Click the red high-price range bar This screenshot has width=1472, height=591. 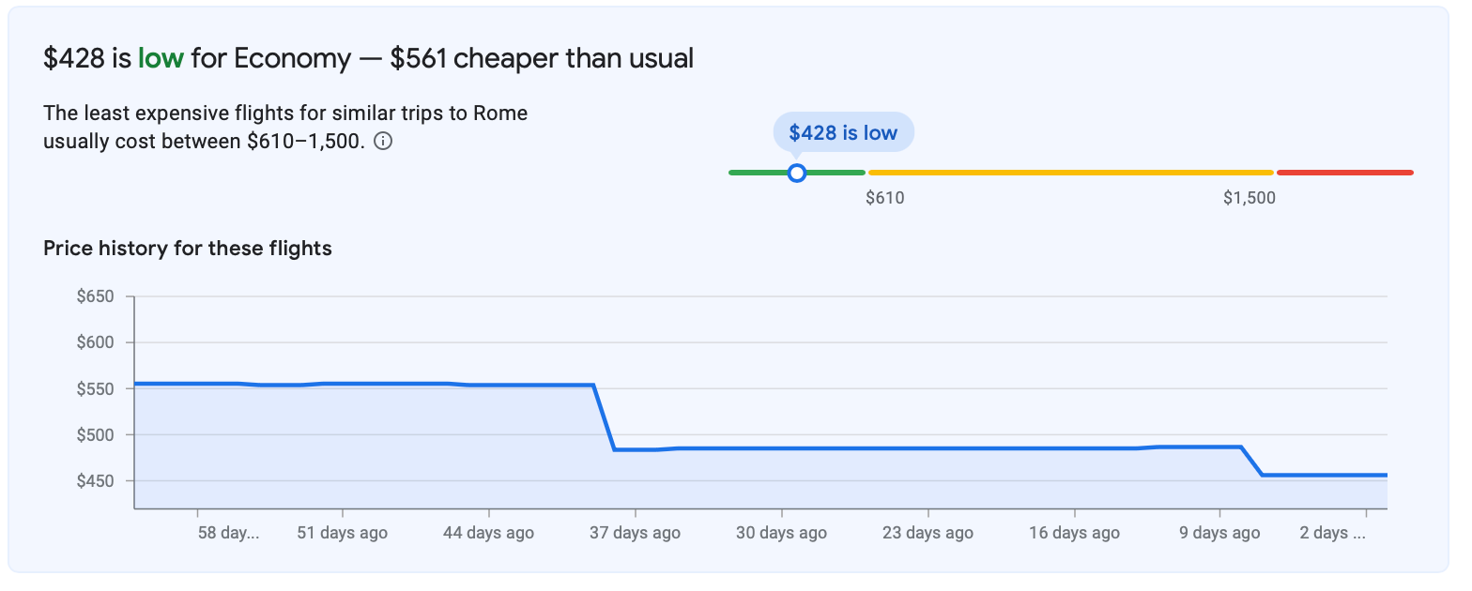point(1344,173)
